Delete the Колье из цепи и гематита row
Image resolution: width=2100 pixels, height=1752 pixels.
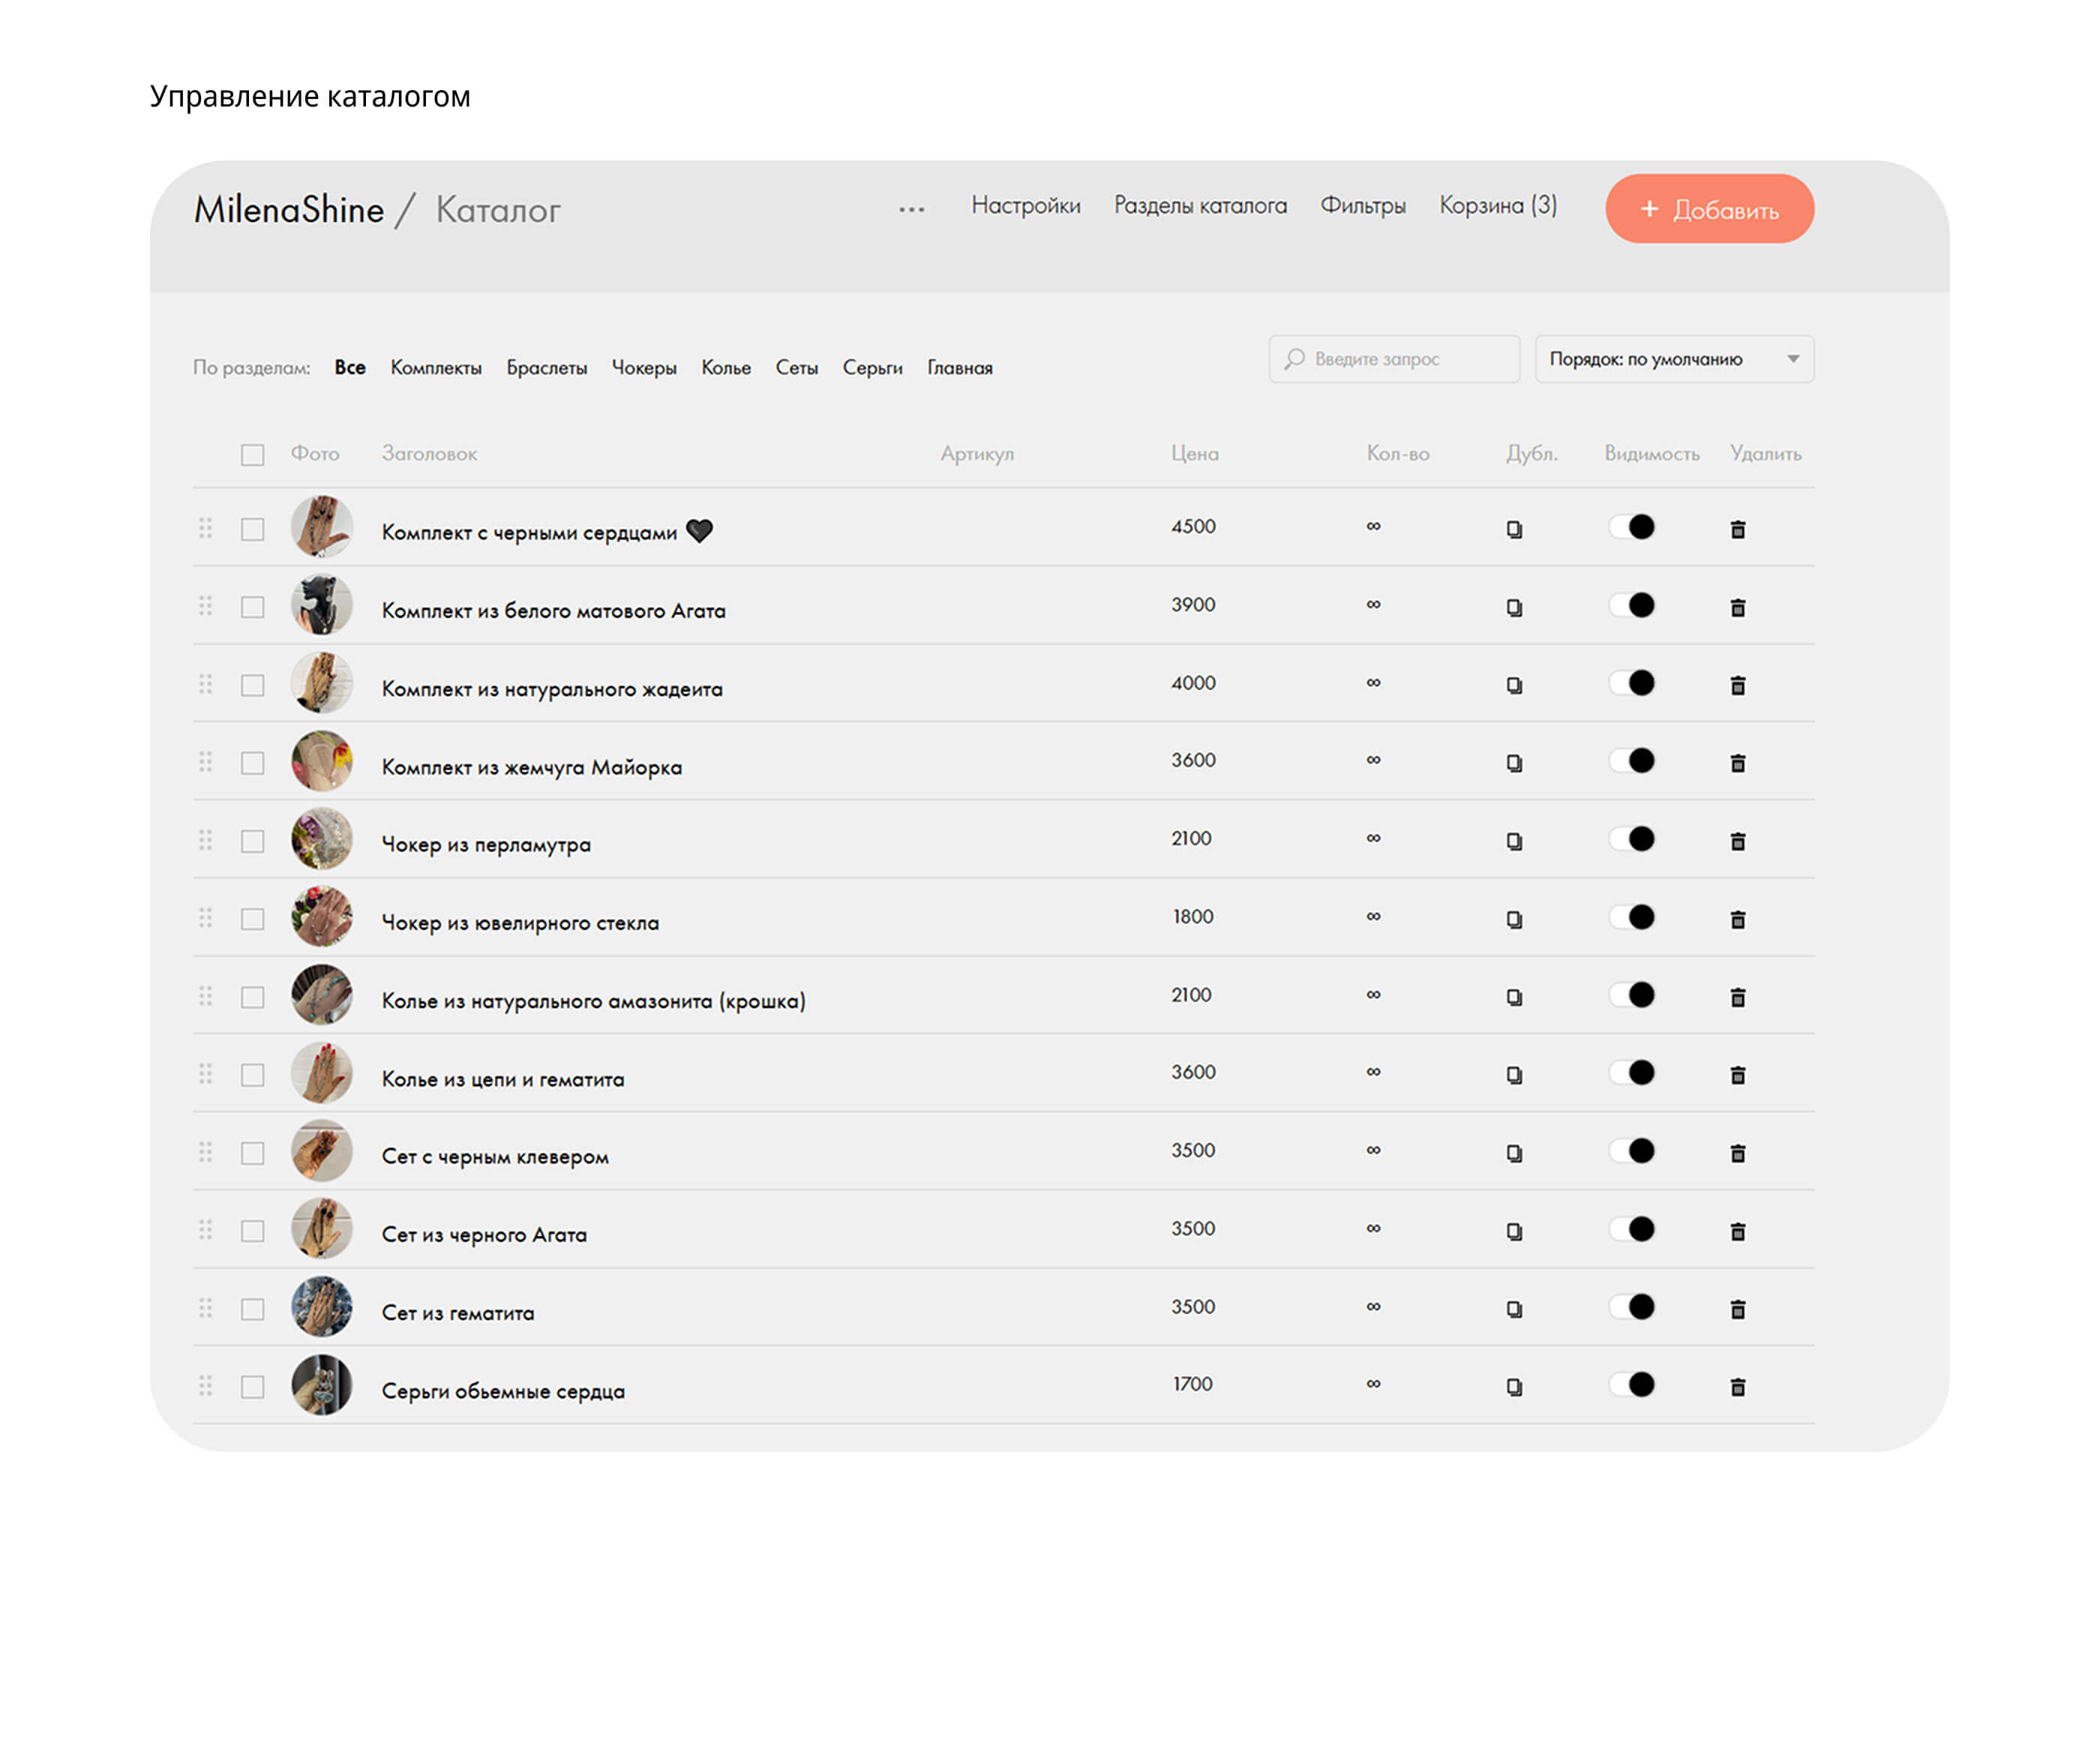(1737, 1075)
